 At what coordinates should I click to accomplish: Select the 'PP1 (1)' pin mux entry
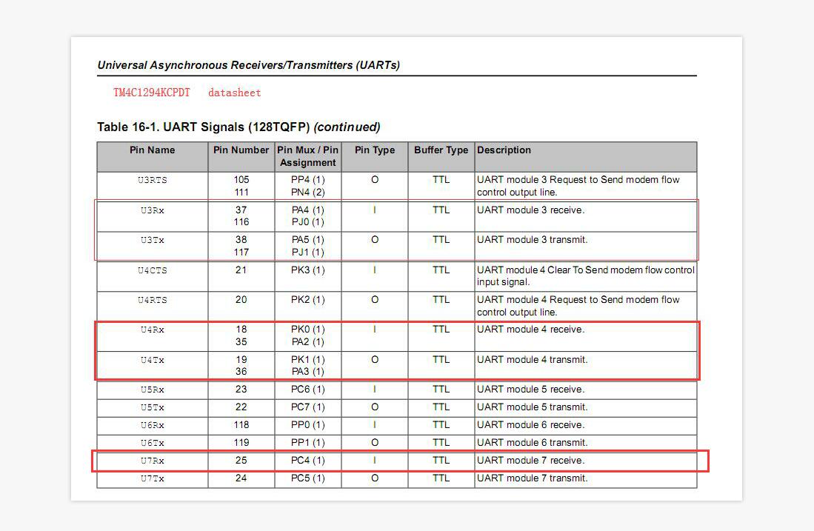pyautogui.click(x=308, y=442)
